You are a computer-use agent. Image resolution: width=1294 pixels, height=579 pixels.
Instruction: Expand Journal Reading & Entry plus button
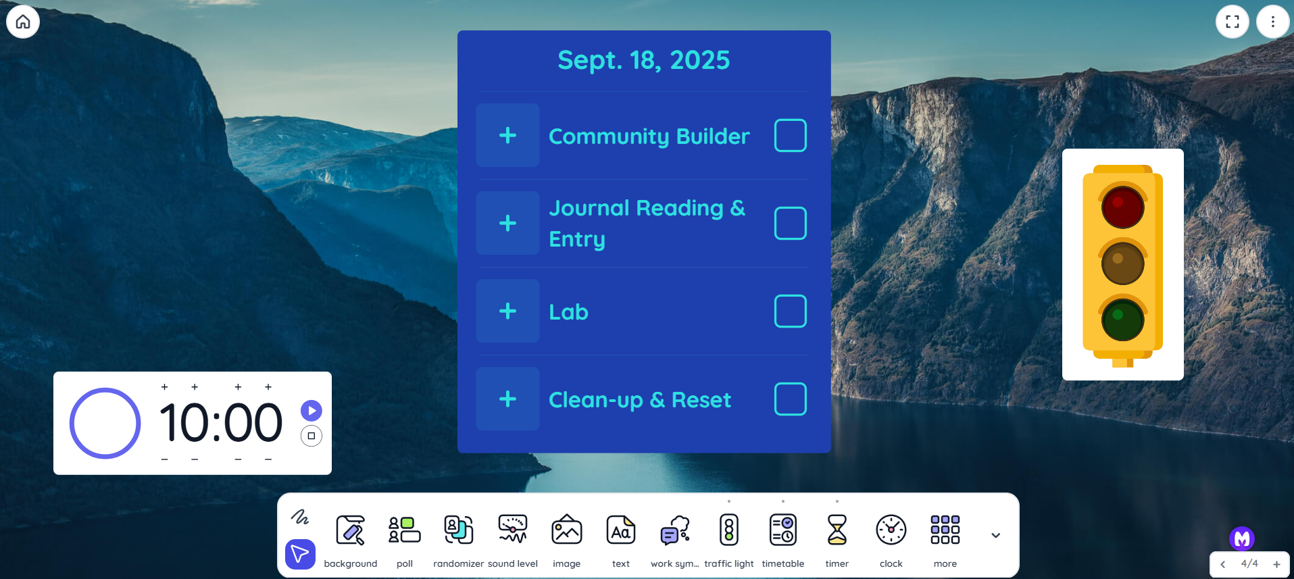(x=507, y=223)
